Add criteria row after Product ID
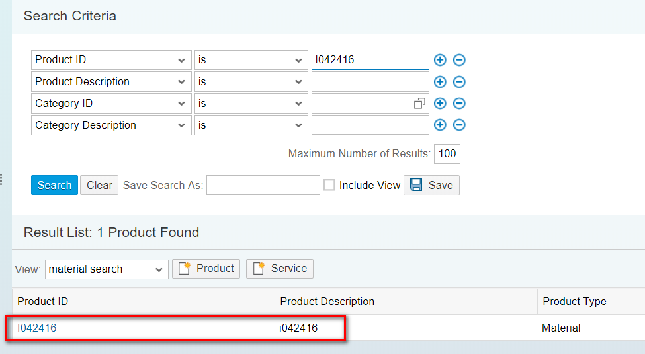Image resolution: width=645 pixels, height=354 pixels. point(440,60)
